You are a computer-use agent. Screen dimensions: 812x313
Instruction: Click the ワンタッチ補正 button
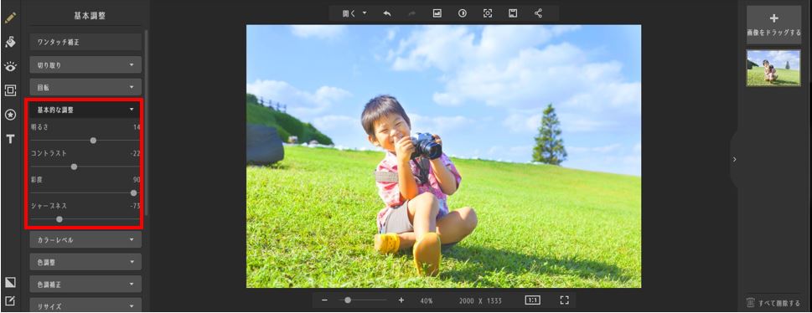point(85,43)
